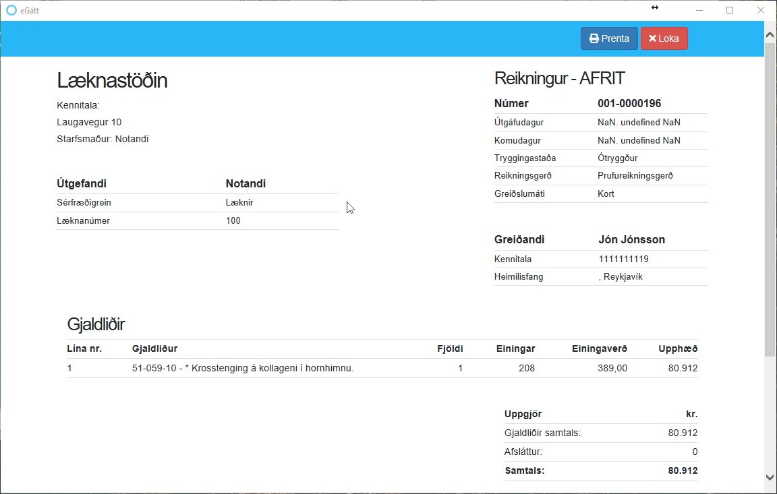This screenshot has width=777, height=494.
Task: Click the Reikningur - AFRIT heading
Action: (x=559, y=78)
